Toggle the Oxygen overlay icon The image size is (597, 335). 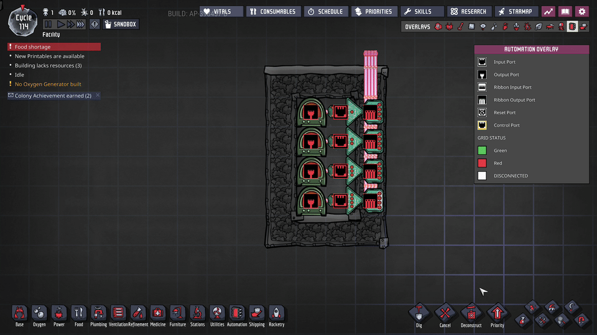438,27
